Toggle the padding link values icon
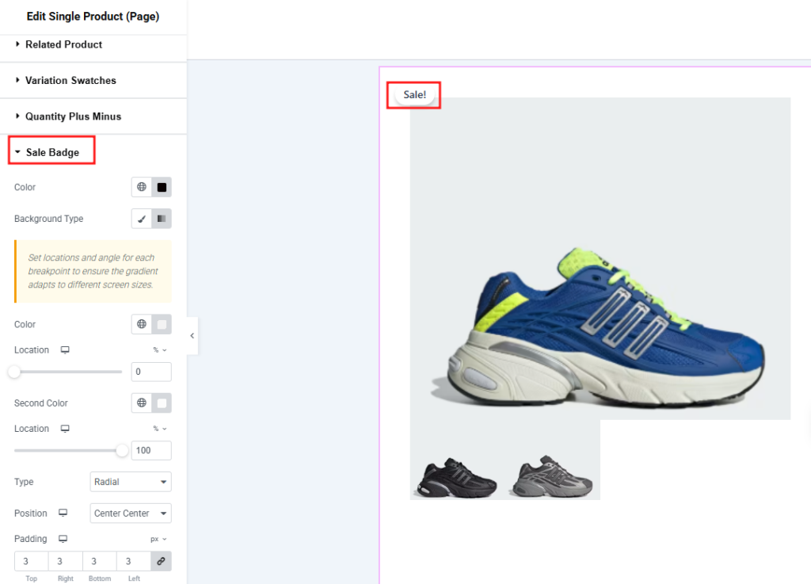The width and height of the screenshot is (811, 584). pyautogui.click(x=161, y=561)
